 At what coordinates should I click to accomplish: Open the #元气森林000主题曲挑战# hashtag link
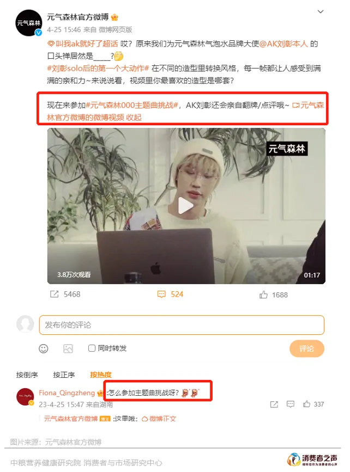pyautogui.click(x=132, y=106)
